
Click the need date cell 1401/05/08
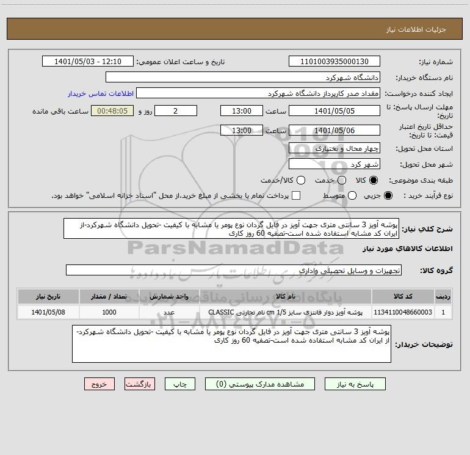pos(48,312)
